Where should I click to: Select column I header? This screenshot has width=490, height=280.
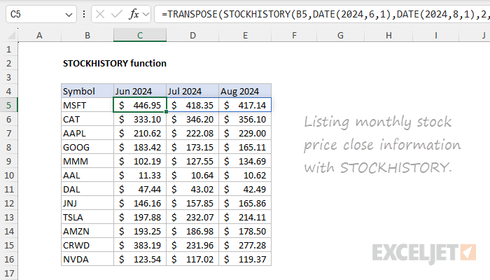435,35
